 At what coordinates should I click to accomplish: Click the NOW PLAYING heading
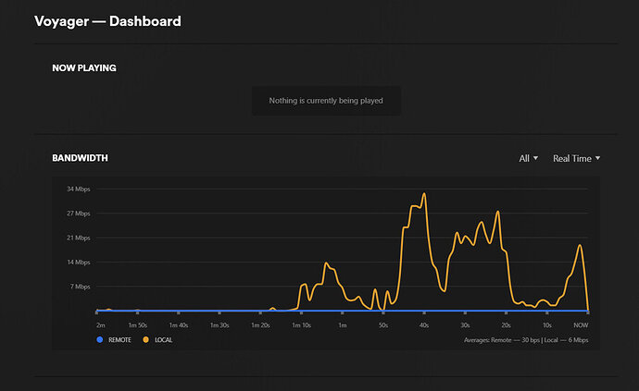click(x=84, y=68)
